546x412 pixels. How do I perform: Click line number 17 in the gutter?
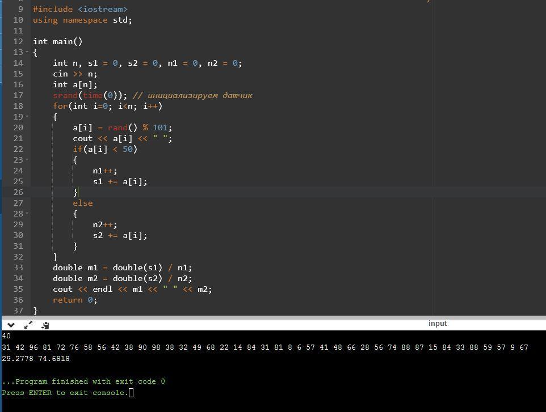(18, 95)
